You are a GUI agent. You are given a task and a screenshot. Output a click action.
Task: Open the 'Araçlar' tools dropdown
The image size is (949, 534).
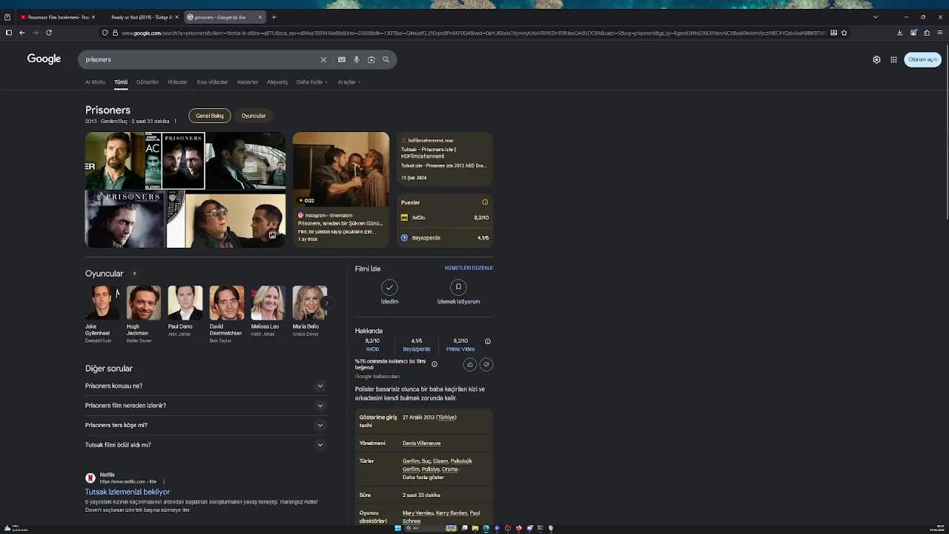[x=349, y=82]
